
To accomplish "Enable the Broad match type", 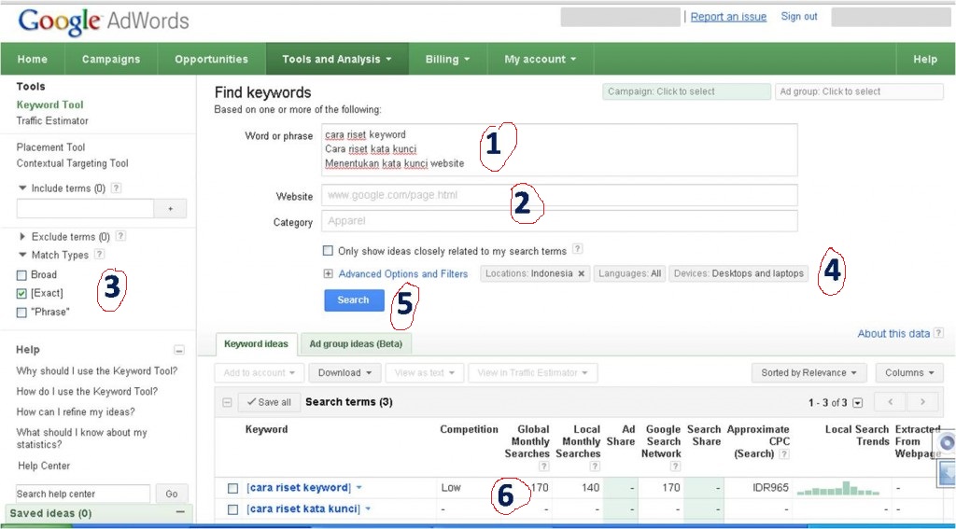I will (22, 275).
